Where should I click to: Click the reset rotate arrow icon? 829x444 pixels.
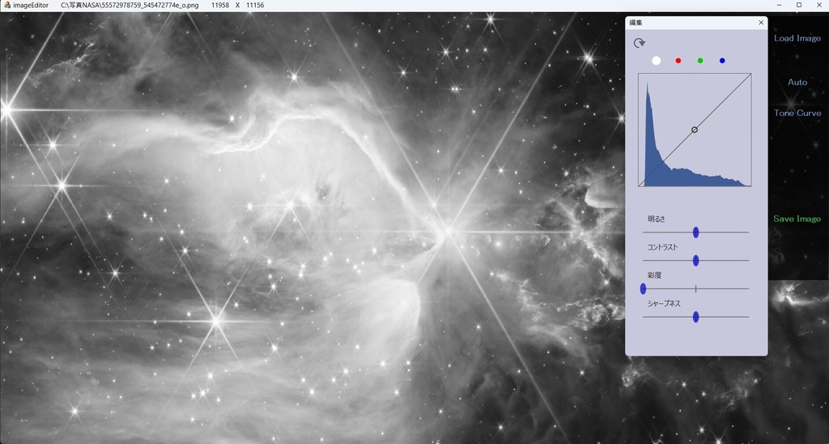point(640,43)
